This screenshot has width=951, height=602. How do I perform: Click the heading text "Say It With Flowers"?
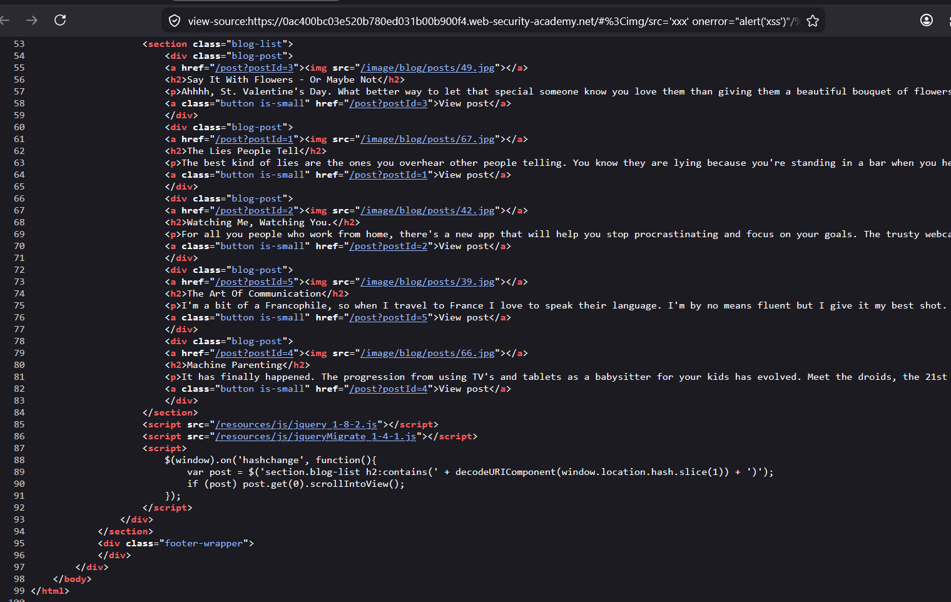tap(240, 79)
